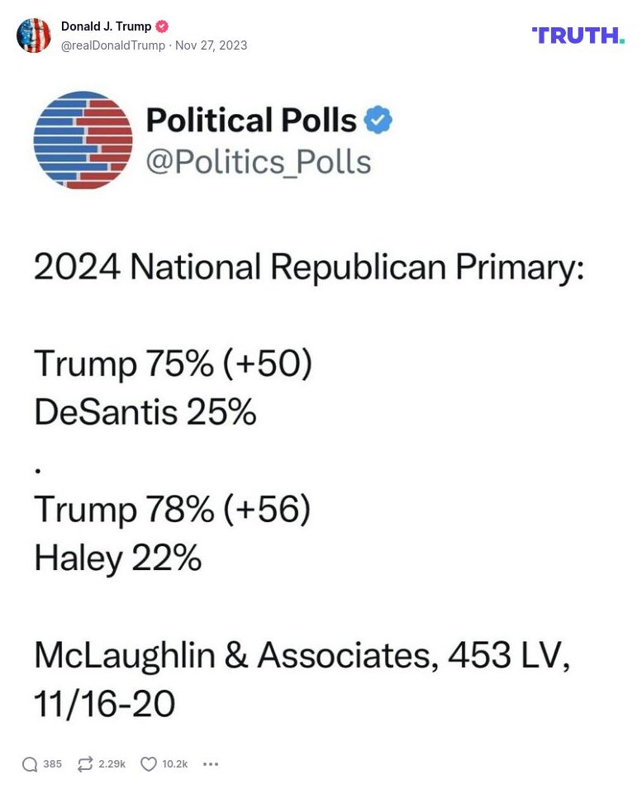642x789 pixels.
Task: Expand the post options via the ellipsis
Action: [211, 764]
